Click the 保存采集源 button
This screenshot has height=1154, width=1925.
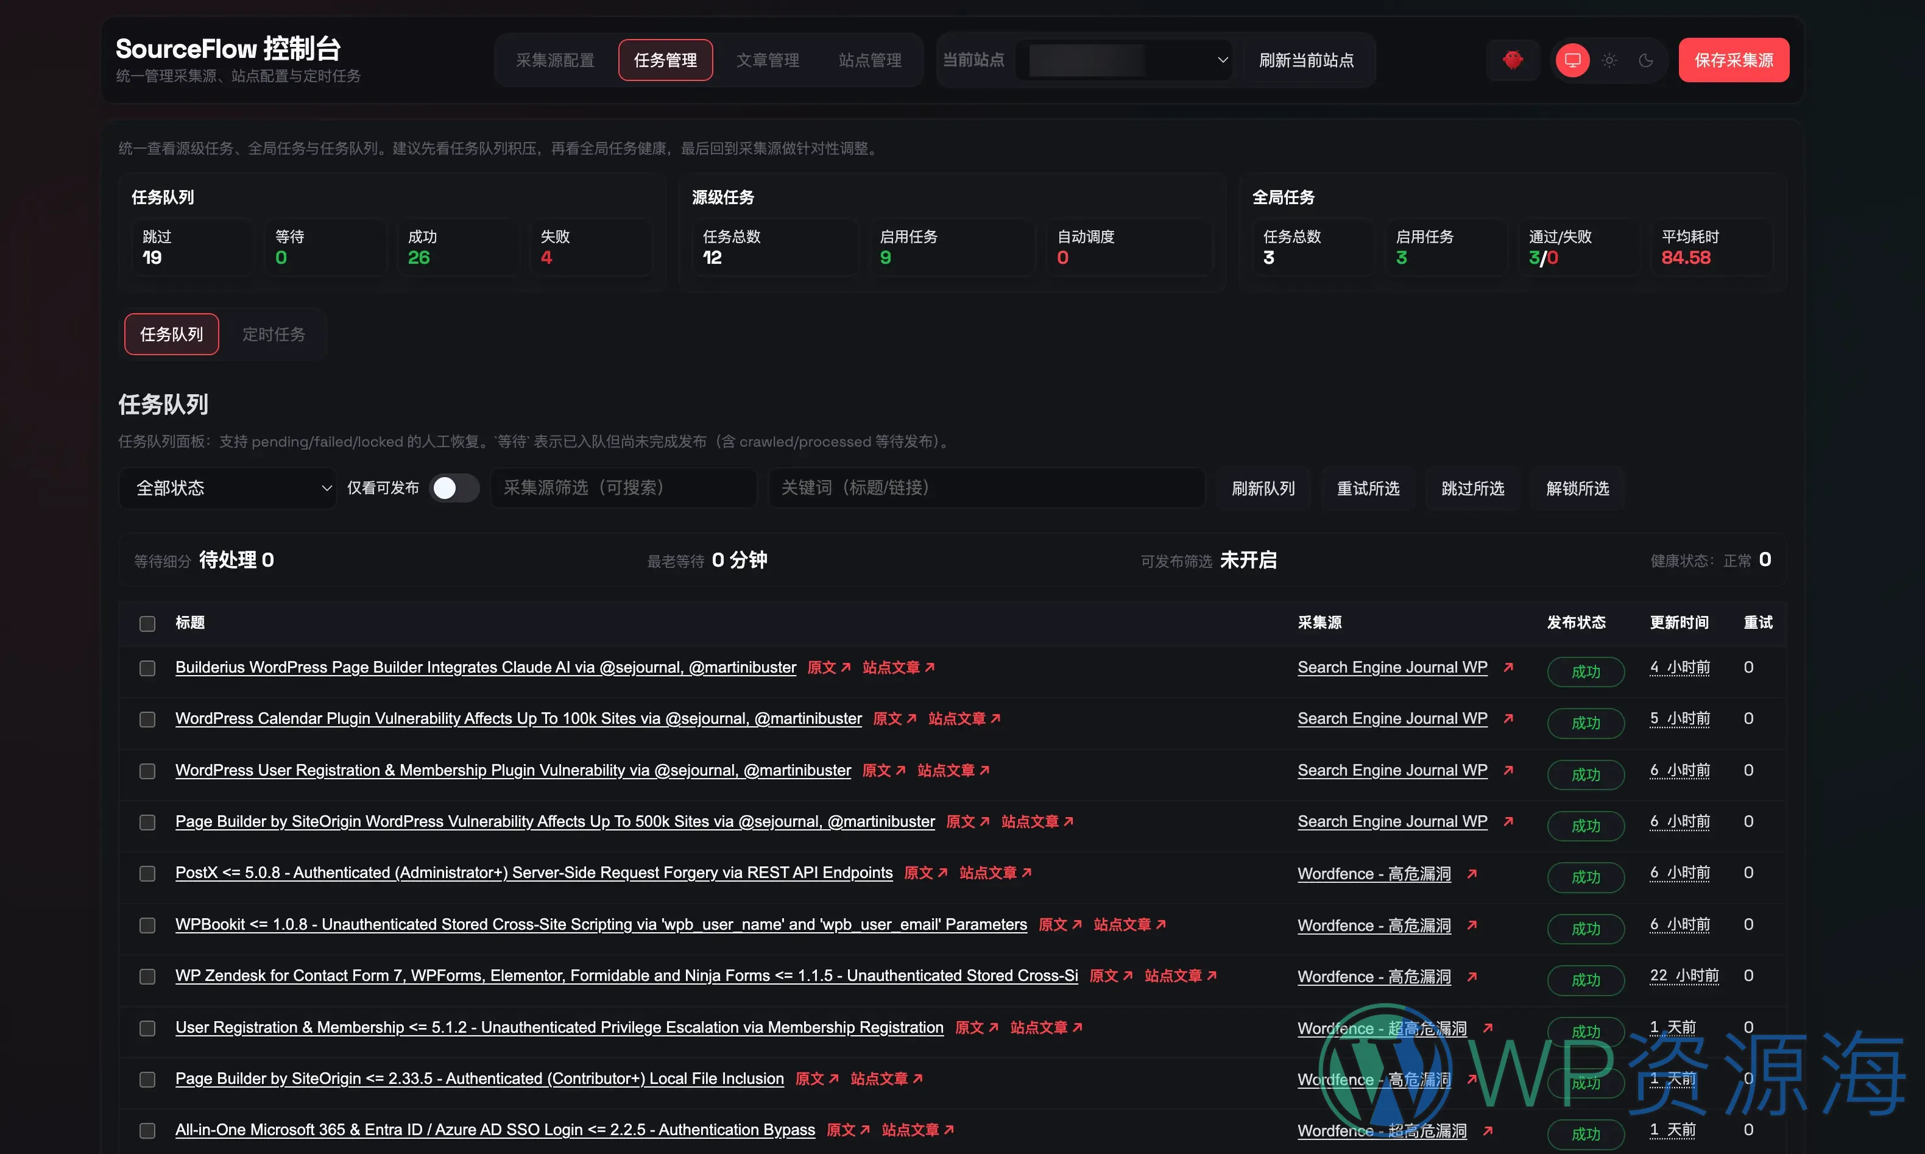pyautogui.click(x=1734, y=60)
